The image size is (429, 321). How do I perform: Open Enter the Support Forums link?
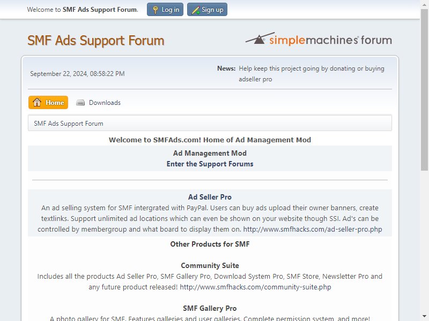tap(210, 164)
